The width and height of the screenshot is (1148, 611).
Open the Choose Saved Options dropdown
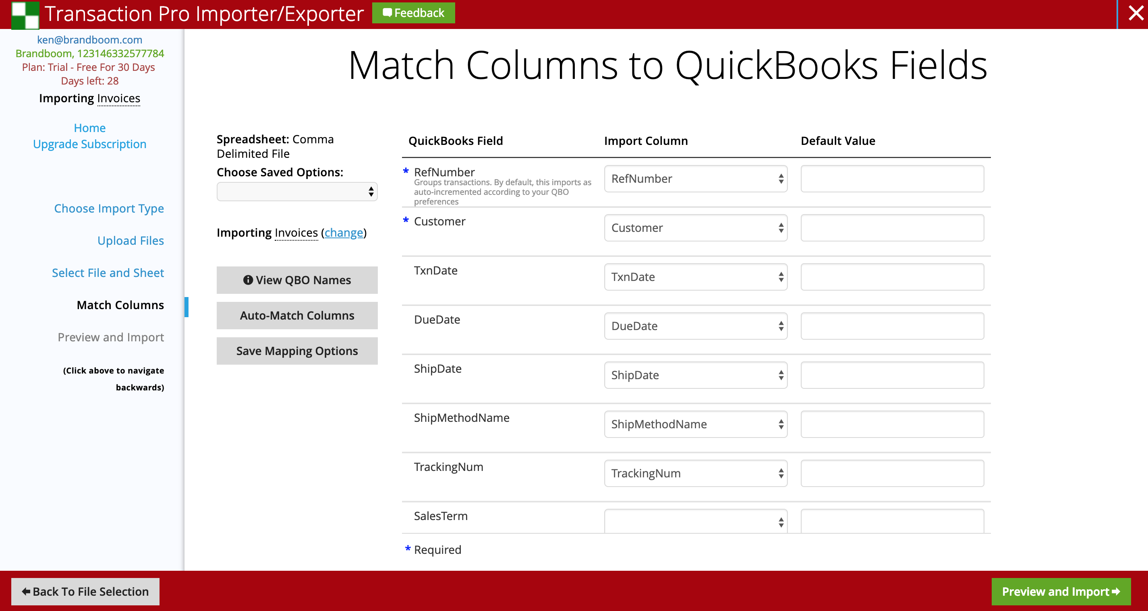pos(297,192)
